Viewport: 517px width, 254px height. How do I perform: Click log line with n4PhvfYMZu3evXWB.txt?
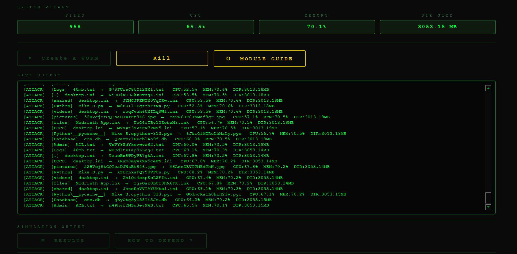[x=146, y=205]
